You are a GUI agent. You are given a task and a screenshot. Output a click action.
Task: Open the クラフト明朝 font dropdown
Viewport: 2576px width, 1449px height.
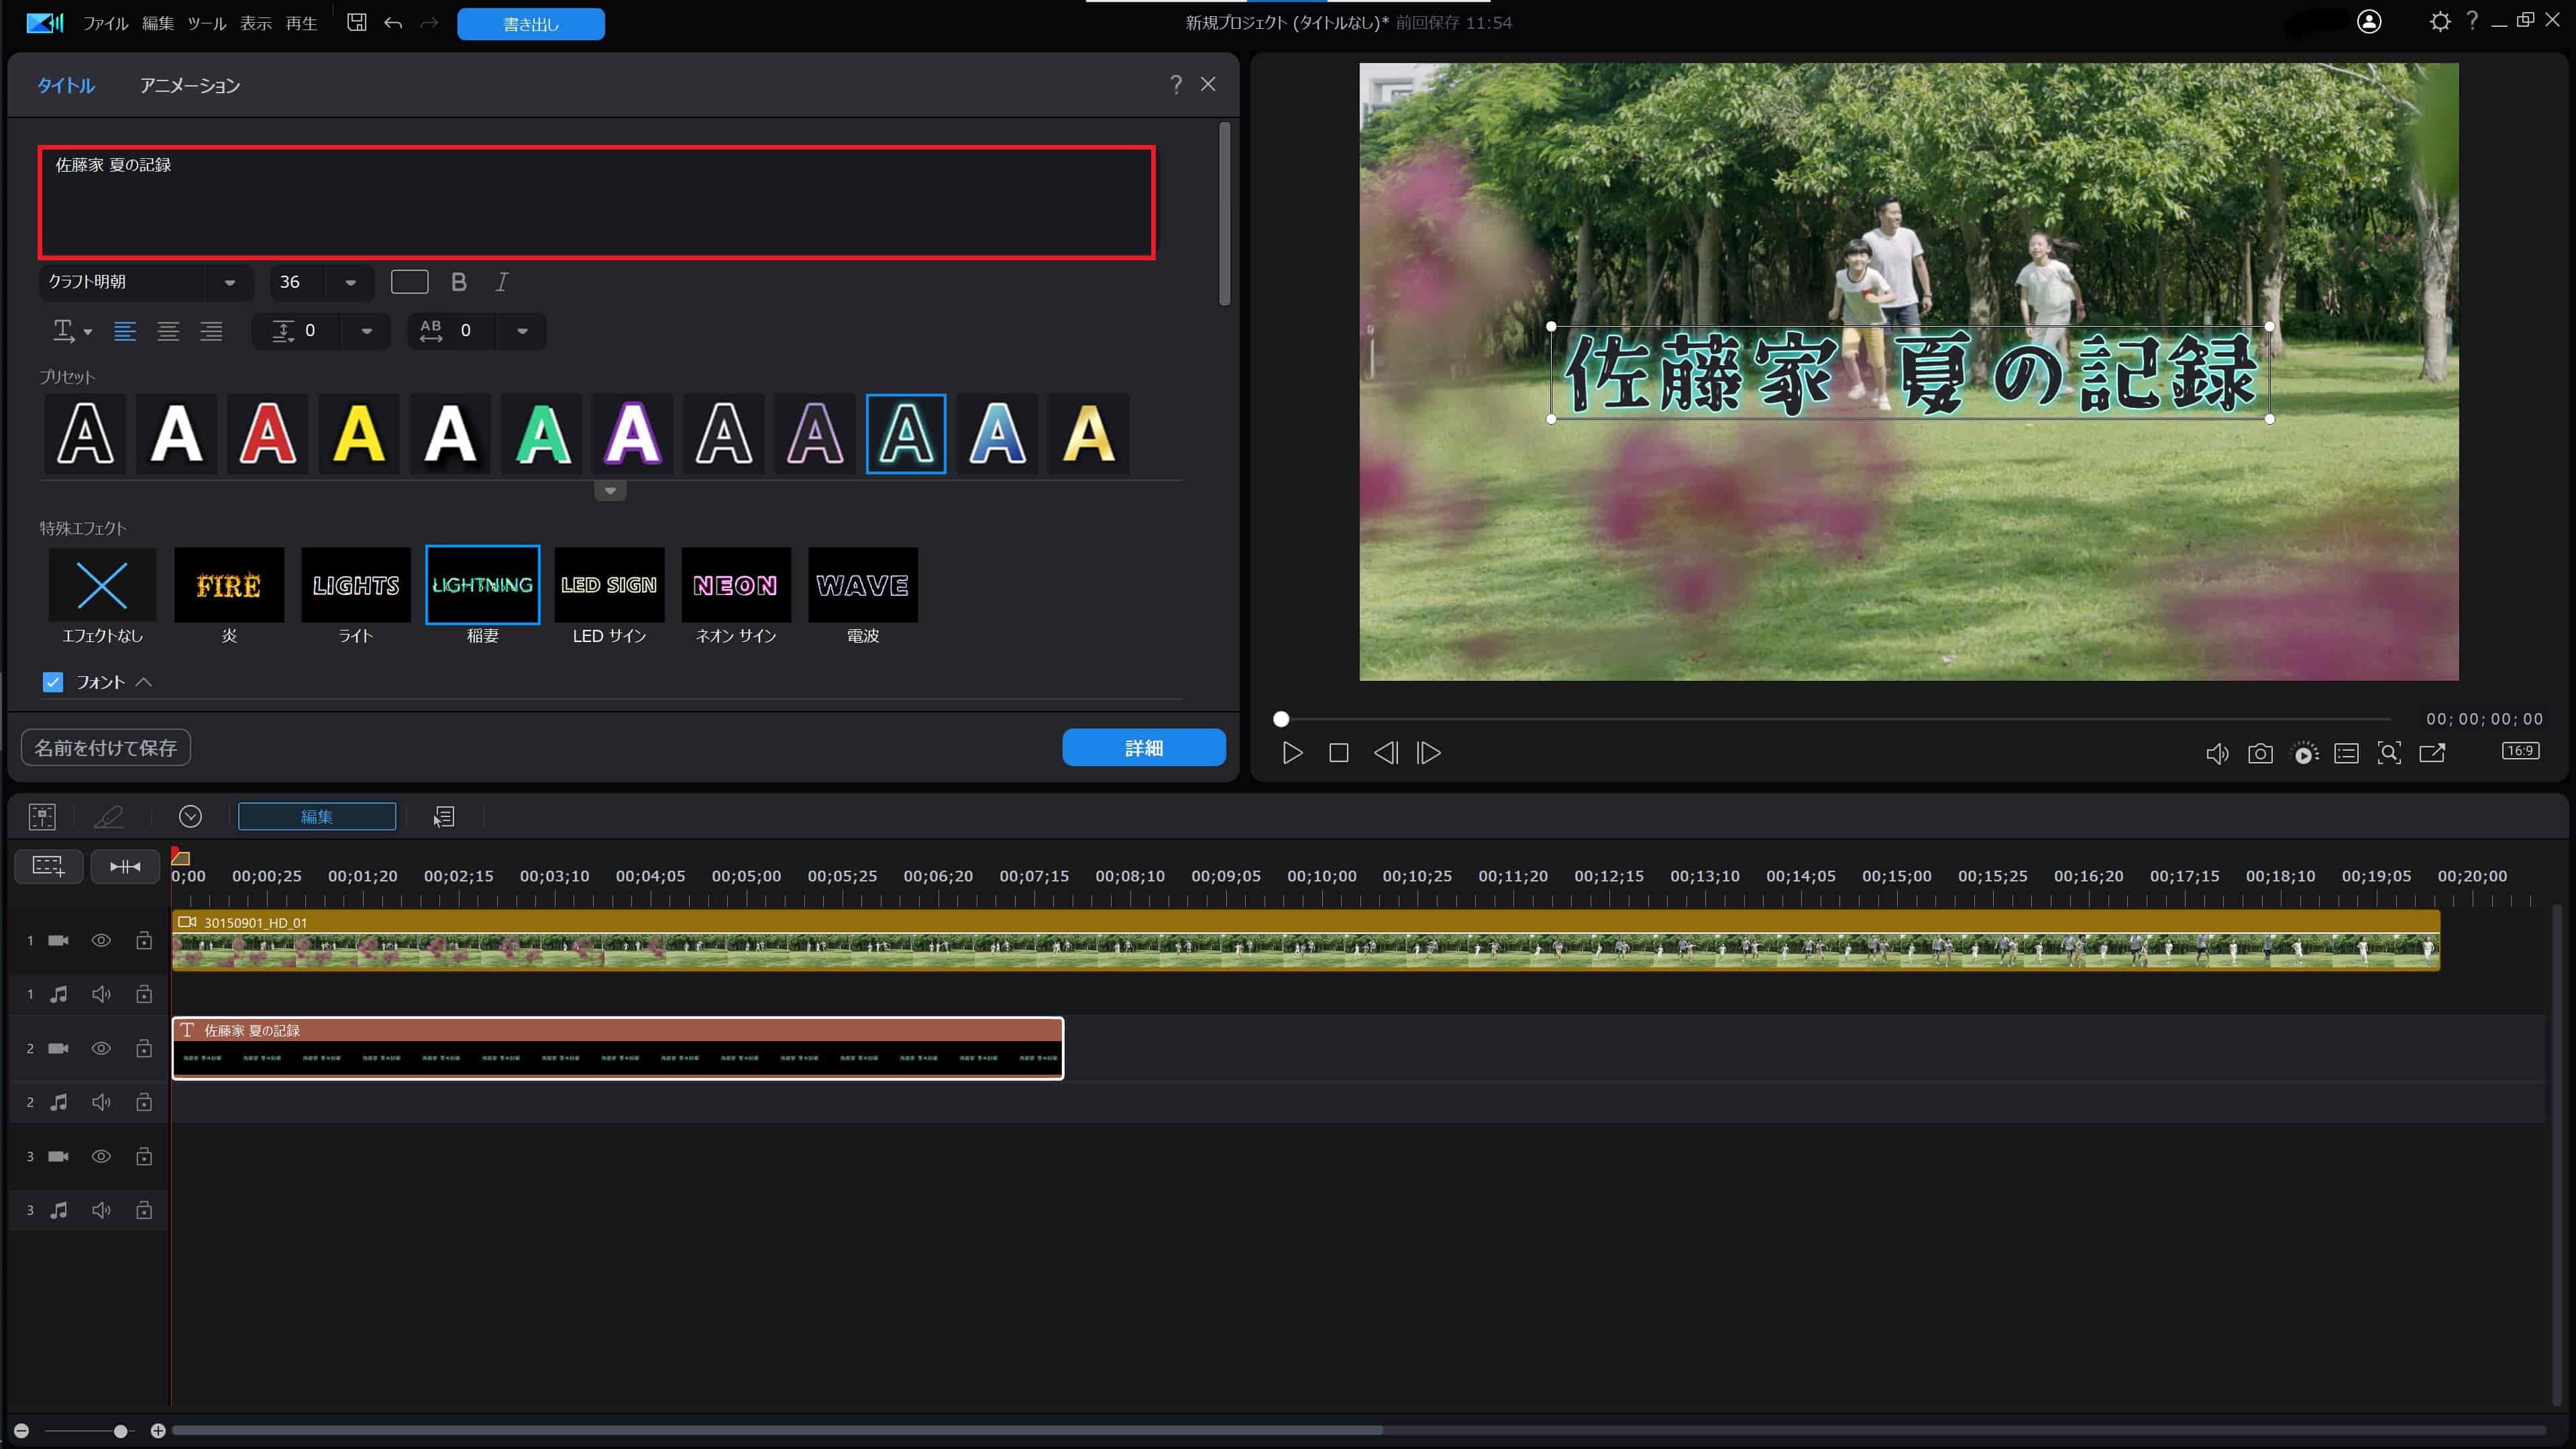coord(230,283)
